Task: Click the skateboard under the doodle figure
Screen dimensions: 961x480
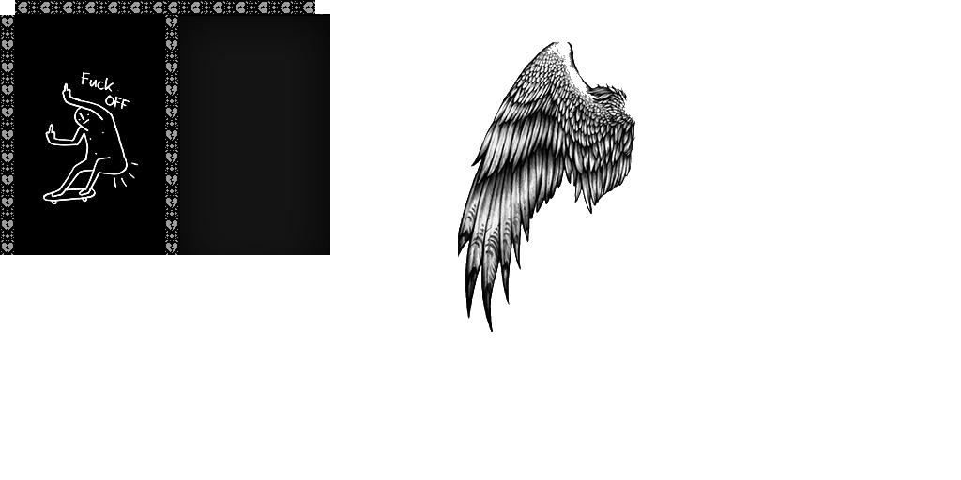Action: click(x=69, y=197)
